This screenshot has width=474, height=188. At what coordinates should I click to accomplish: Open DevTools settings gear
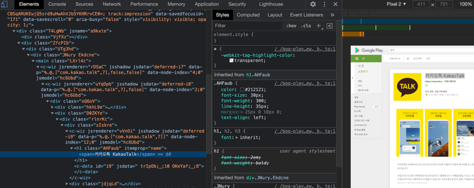coord(313,4)
